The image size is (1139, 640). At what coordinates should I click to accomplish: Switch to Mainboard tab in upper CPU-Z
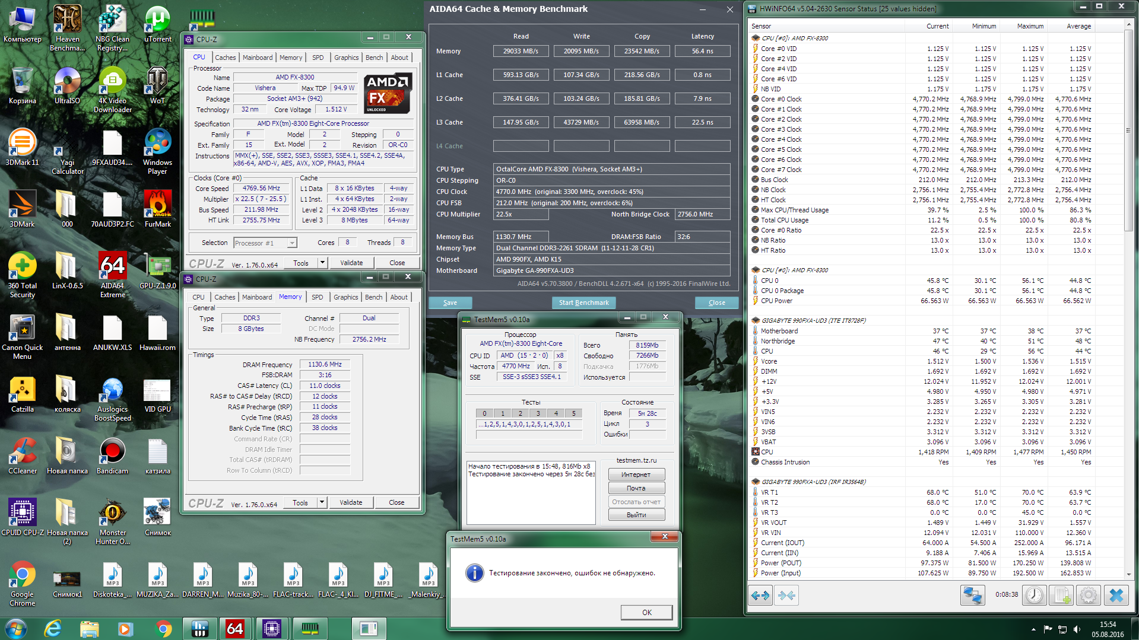[258, 58]
